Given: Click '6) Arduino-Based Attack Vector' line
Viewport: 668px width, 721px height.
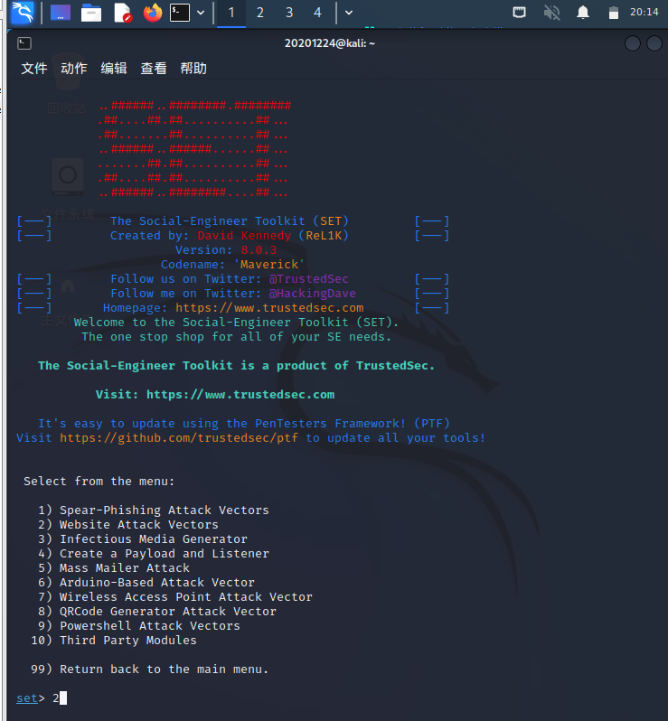Looking at the screenshot, I should point(146,583).
